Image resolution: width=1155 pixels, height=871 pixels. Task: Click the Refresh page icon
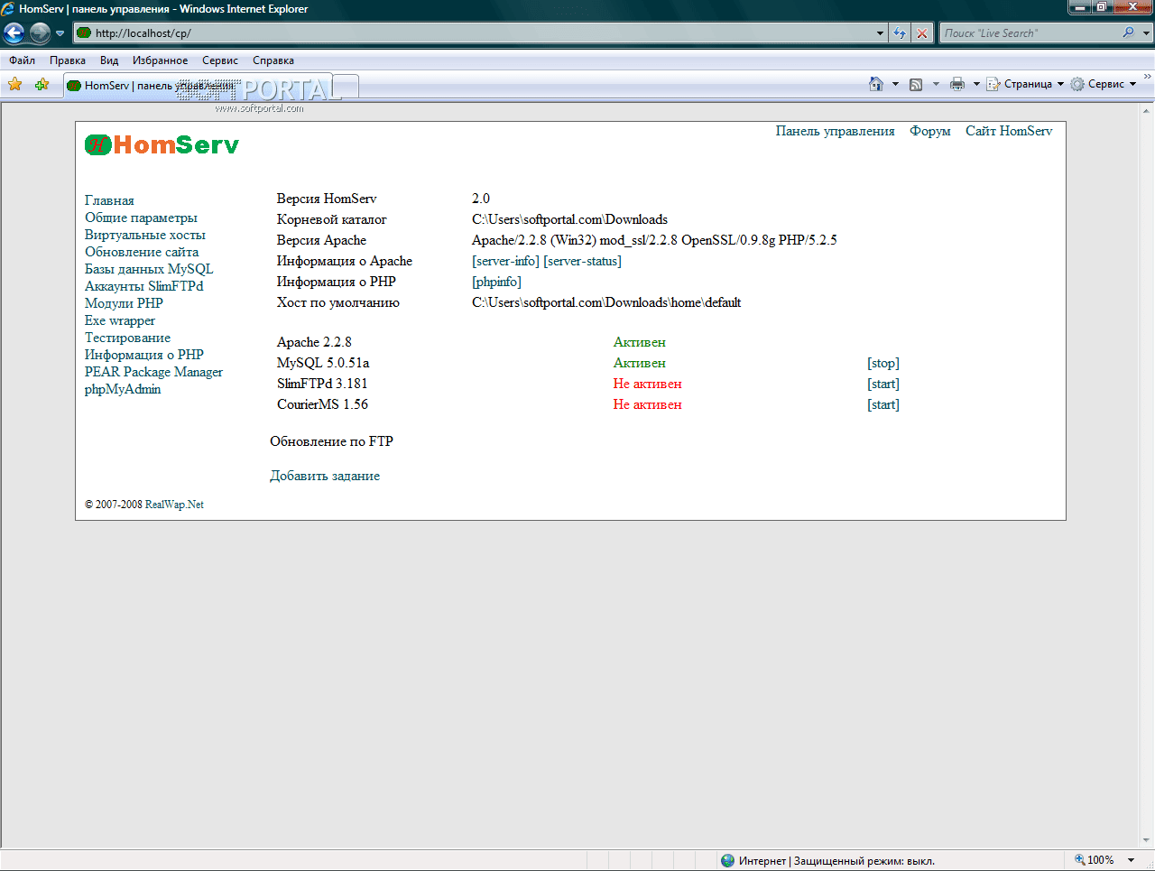click(x=900, y=33)
